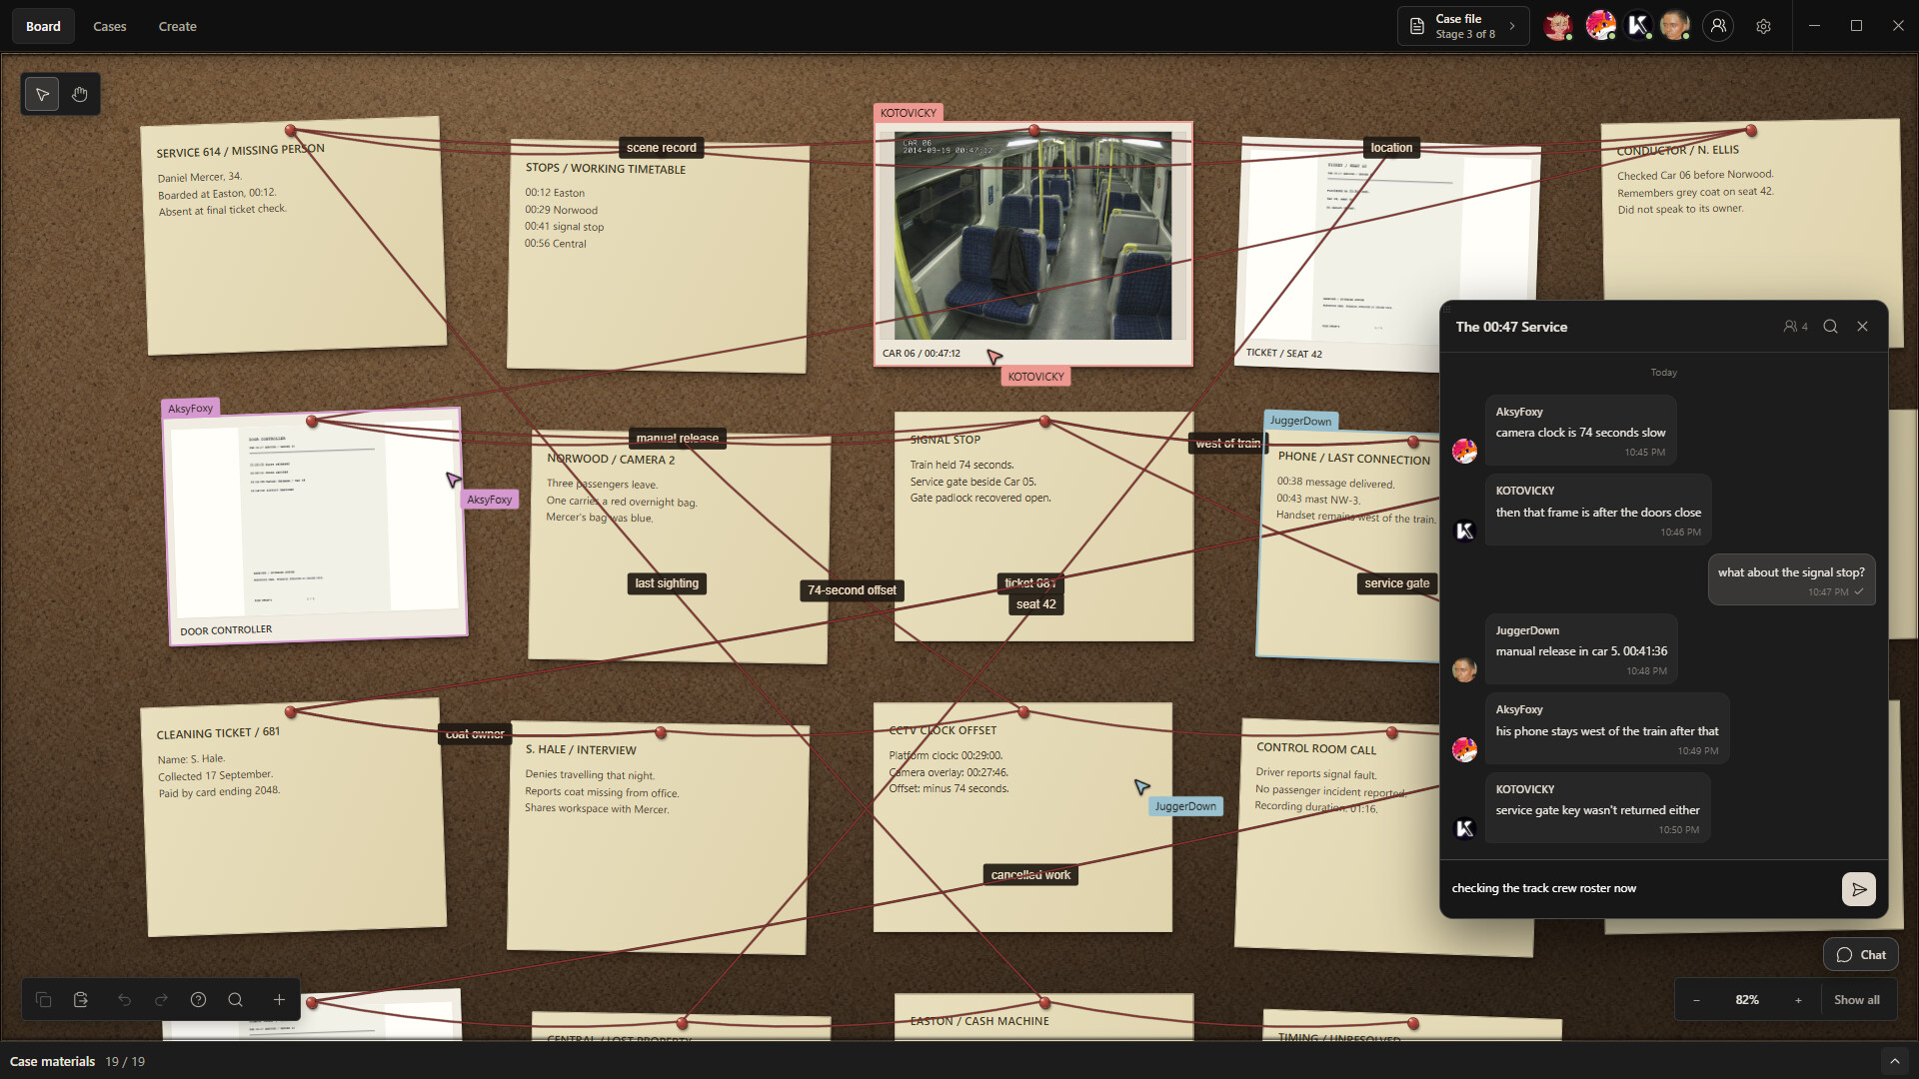Search within The 00:47 Service chat
The width and height of the screenshot is (1919, 1079).
coord(1830,327)
